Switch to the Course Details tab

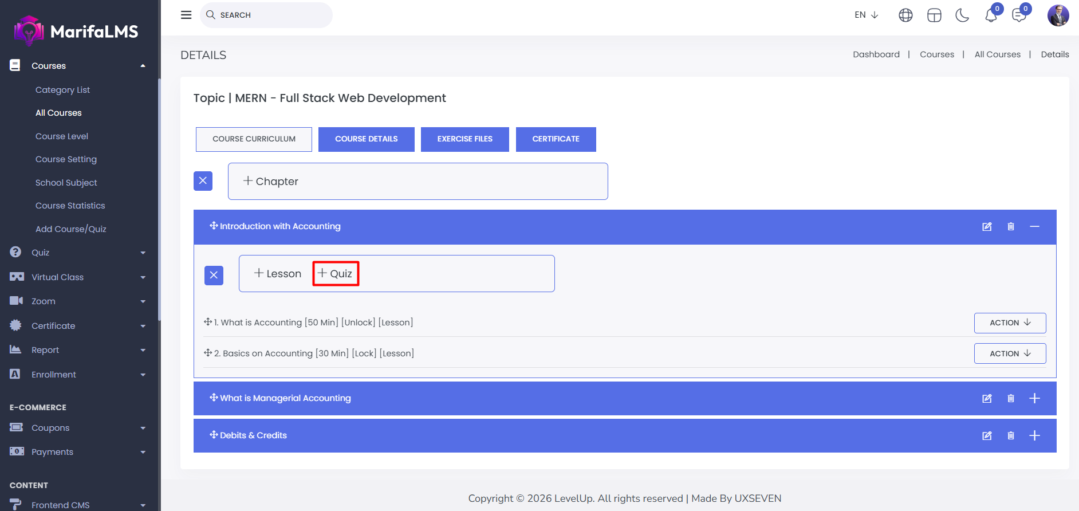coord(366,139)
